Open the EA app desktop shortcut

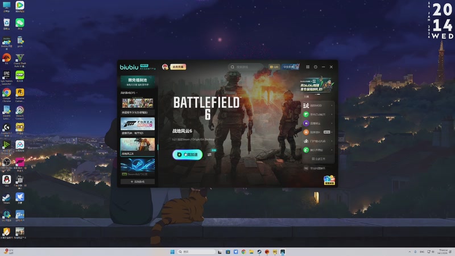[x=7, y=59]
